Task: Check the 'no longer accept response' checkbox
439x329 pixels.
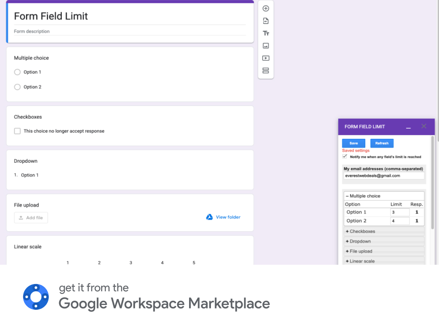Action: click(18, 131)
